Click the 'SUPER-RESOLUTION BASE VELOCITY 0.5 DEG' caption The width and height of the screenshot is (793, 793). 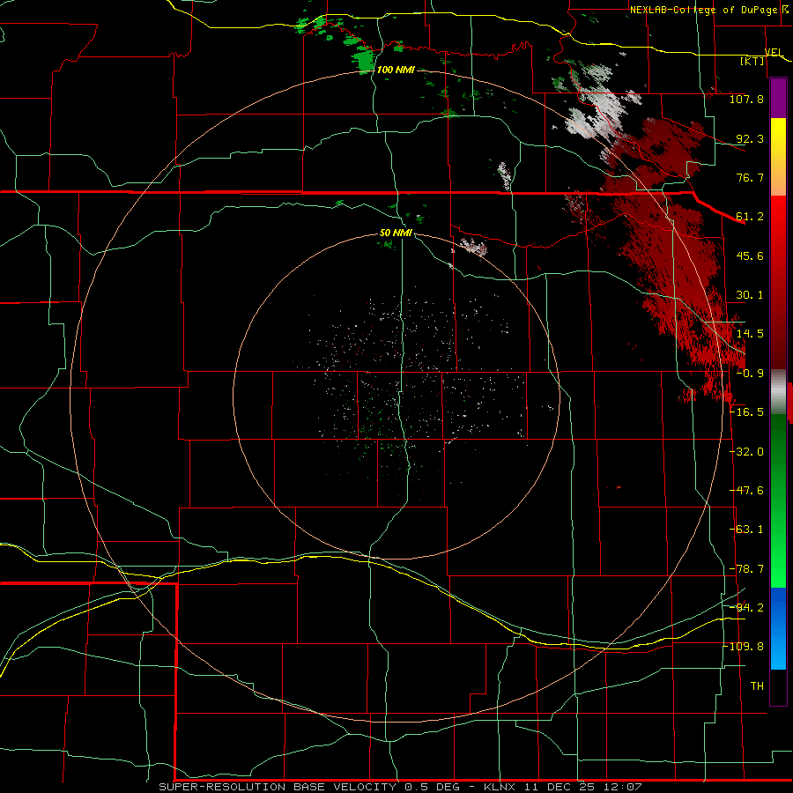[309, 787]
